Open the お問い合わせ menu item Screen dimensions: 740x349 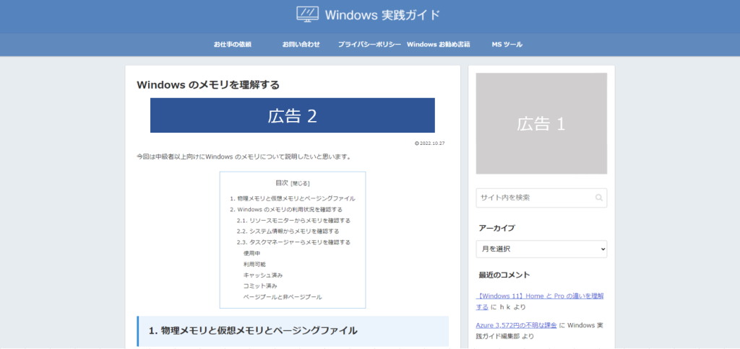click(301, 44)
